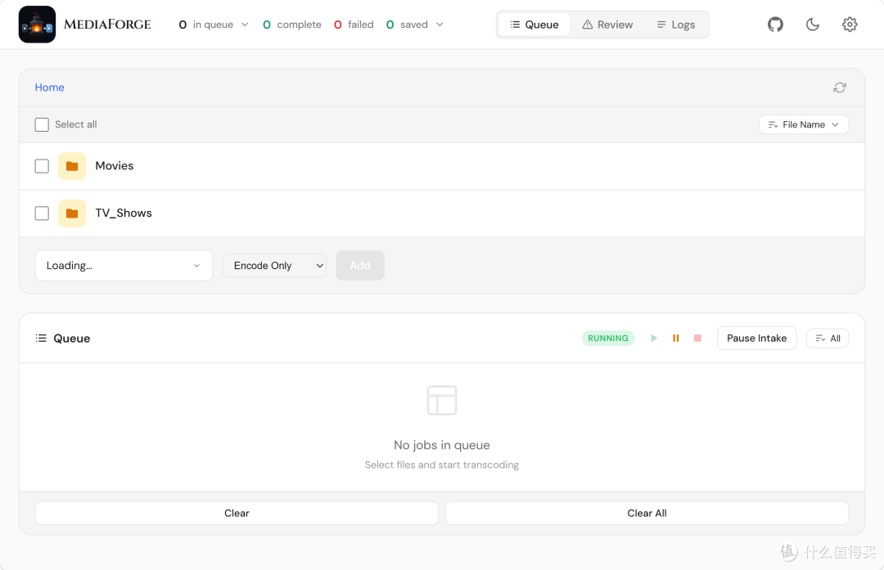Click the Pause Intake button
This screenshot has width=884, height=570.
(x=756, y=338)
